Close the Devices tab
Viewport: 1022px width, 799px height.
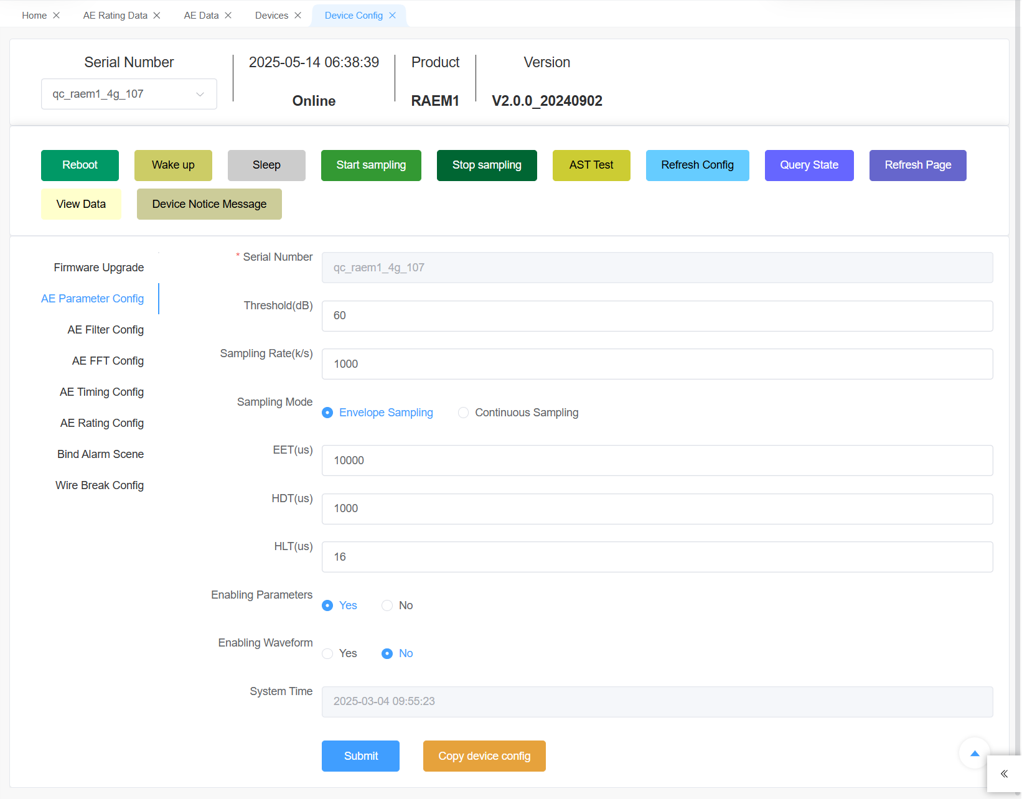(298, 16)
